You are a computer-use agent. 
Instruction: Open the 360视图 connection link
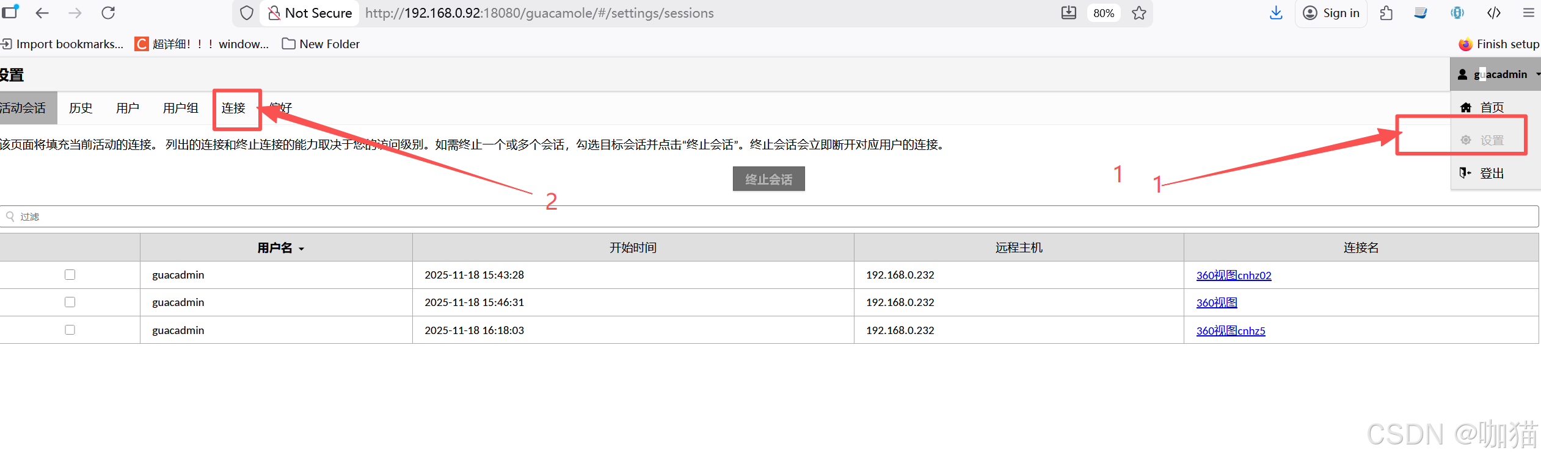(x=1217, y=302)
